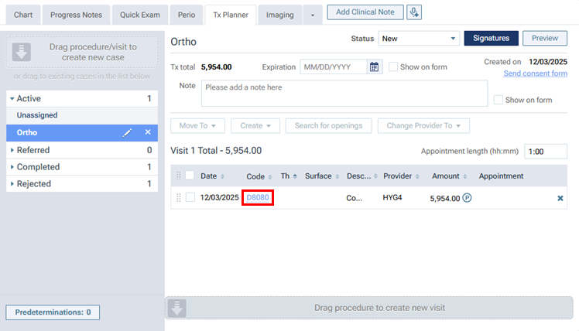
Task: Enable Show on form for the Note
Action: point(498,100)
